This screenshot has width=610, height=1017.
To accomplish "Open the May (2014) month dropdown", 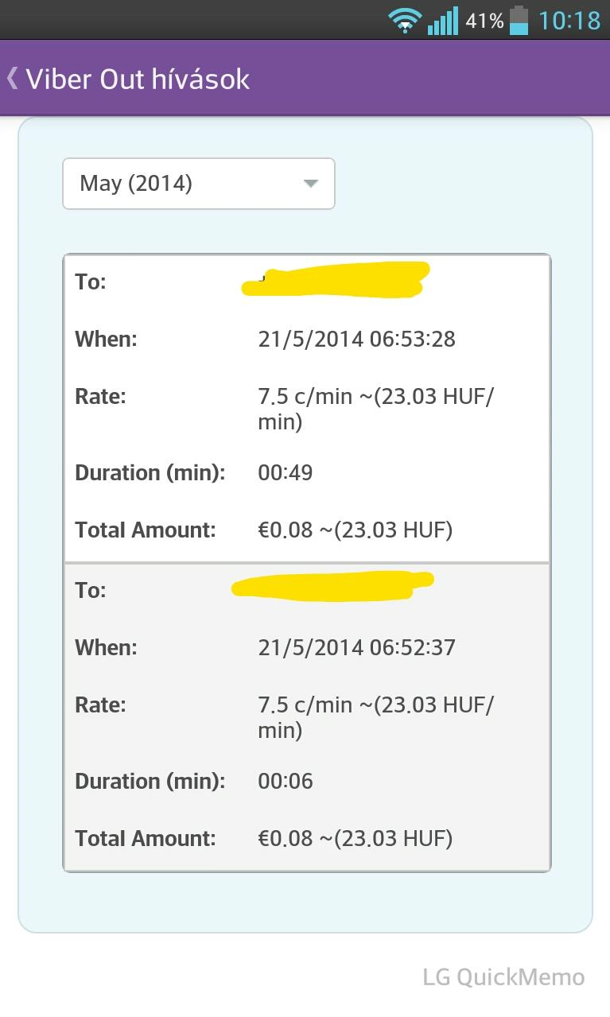I will coord(199,184).
